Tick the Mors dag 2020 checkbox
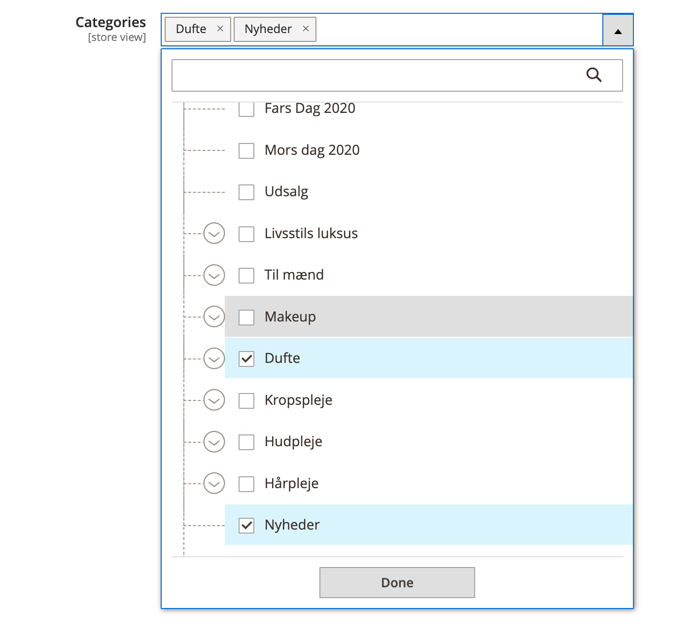This screenshot has height=643, width=697. [x=246, y=151]
